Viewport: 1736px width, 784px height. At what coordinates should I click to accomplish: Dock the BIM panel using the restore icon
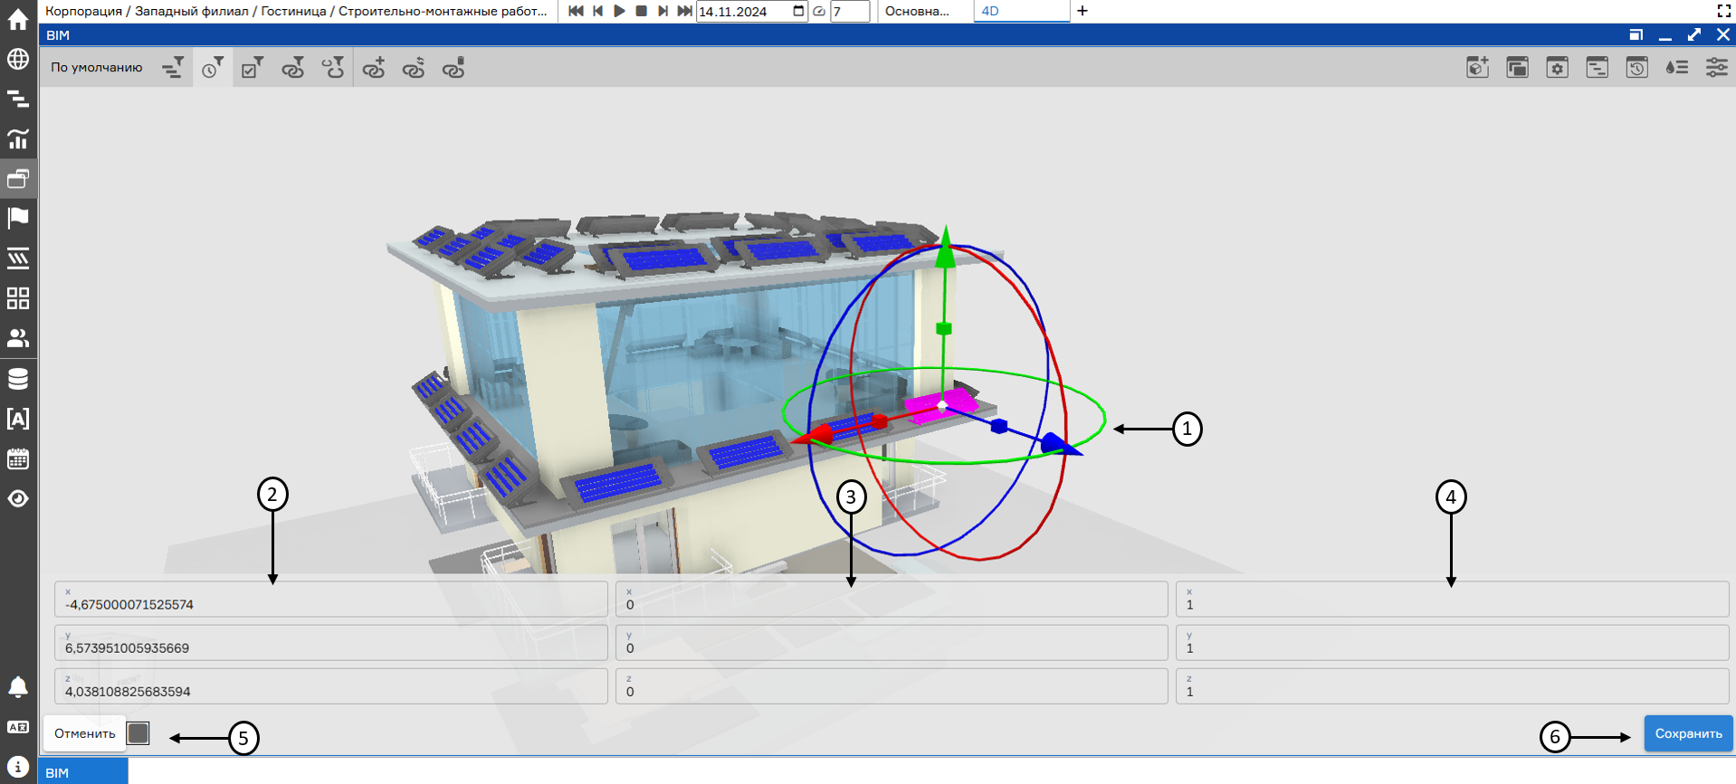[x=1636, y=34]
